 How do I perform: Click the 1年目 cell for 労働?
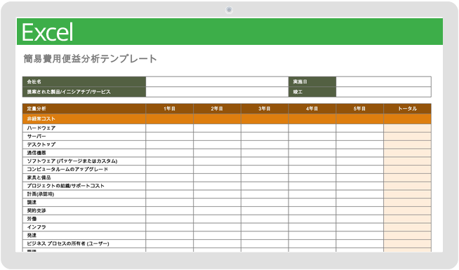pyautogui.click(x=169, y=219)
